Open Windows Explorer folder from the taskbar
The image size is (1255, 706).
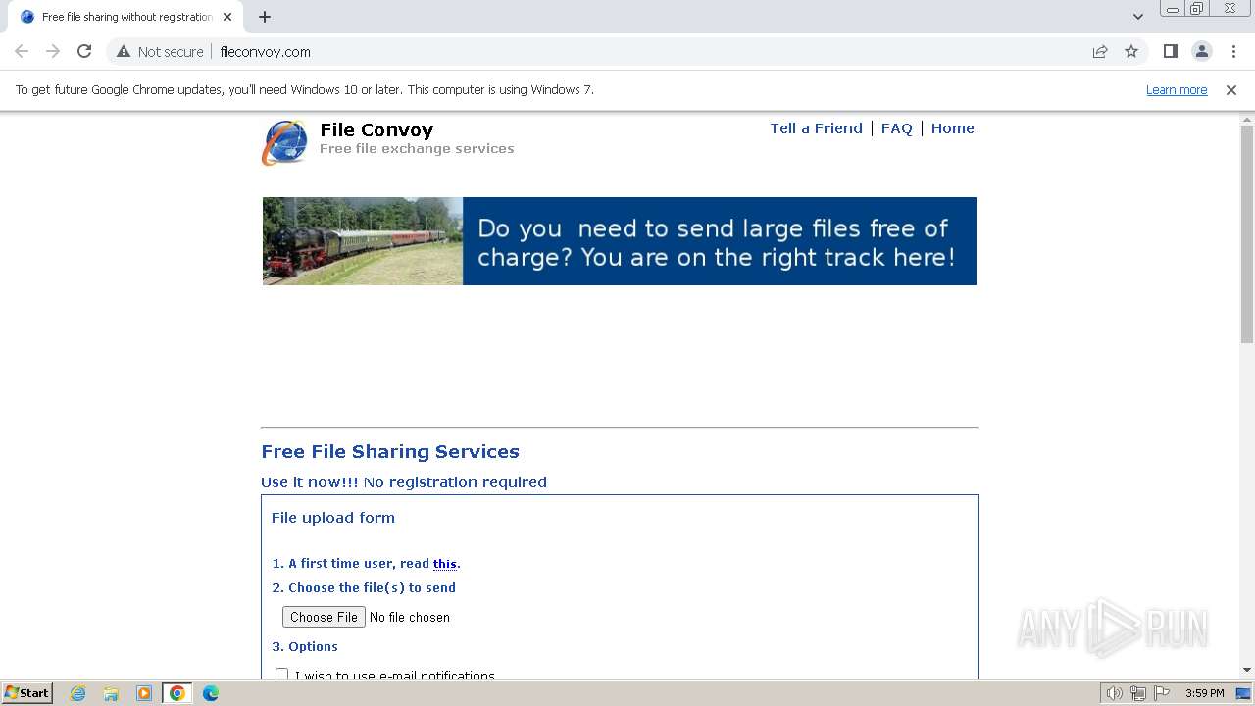pyautogui.click(x=111, y=693)
